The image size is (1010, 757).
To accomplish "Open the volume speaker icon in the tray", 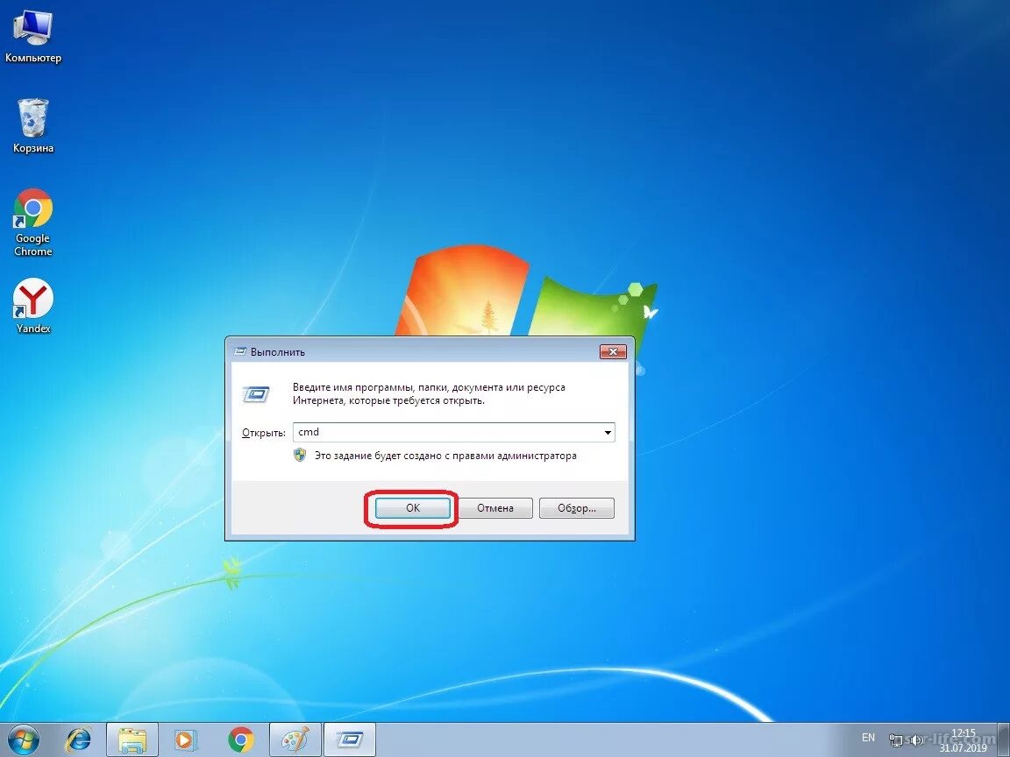I will pos(916,740).
